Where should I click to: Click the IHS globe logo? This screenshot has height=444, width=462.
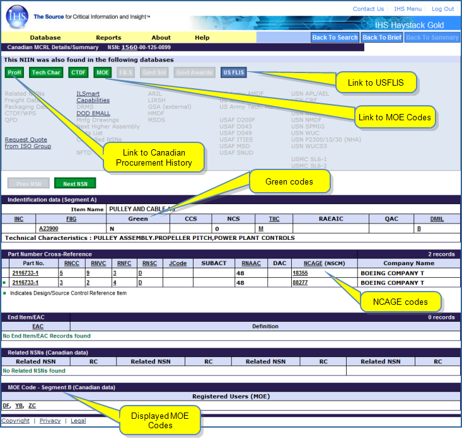(17, 16)
